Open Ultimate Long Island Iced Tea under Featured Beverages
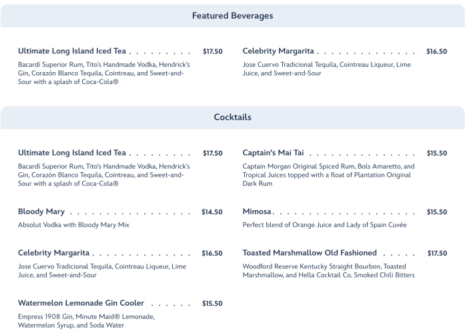467x333 pixels. [x=72, y=51]
